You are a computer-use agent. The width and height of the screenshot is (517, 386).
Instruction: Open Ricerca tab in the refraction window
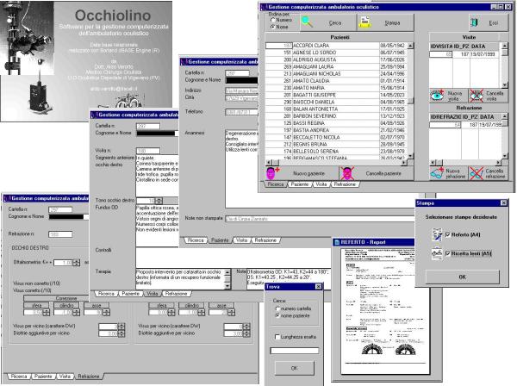coord(19,377)
